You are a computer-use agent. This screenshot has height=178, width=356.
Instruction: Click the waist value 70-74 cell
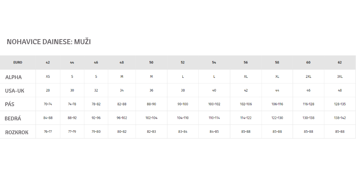coord(48,104)
